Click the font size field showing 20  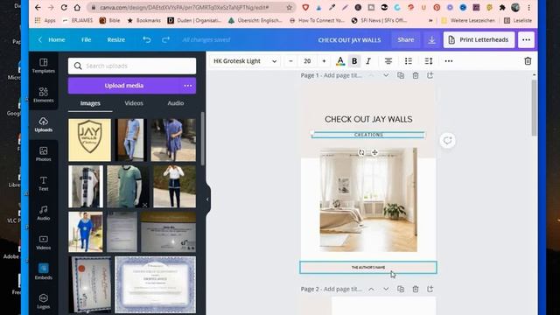coord(307,61)
